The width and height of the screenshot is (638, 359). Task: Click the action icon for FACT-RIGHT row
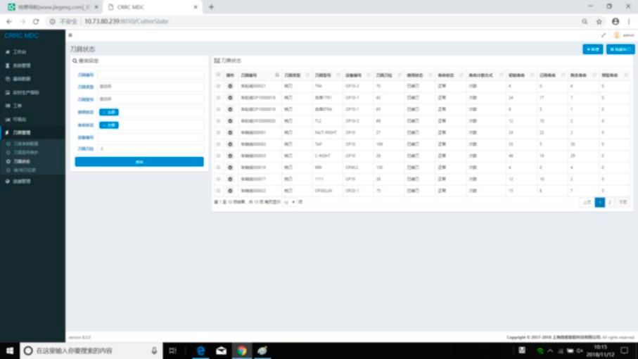tap(230, 132)
